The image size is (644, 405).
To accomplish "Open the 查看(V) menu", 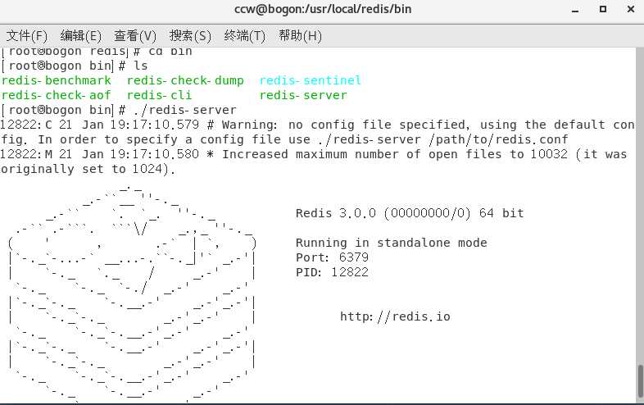I will pyautogui.click(x=135, y=36).
